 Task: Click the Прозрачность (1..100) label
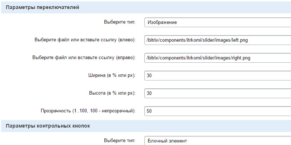coord(87,111)
